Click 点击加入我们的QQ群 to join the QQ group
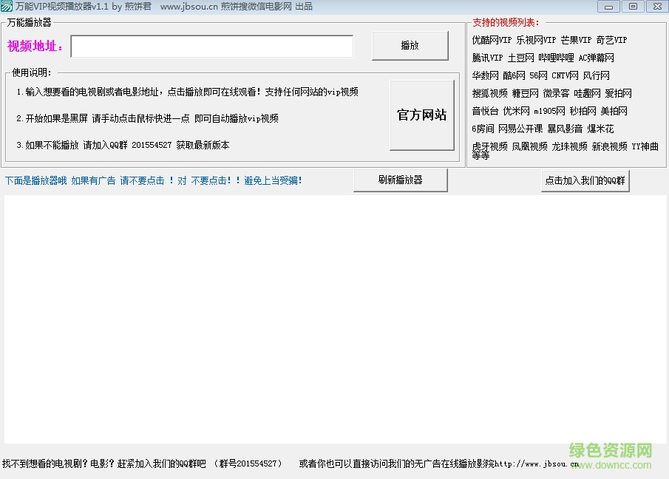 point(585,181)
